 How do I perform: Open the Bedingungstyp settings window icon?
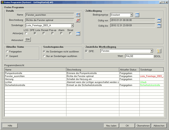point(137,15)
